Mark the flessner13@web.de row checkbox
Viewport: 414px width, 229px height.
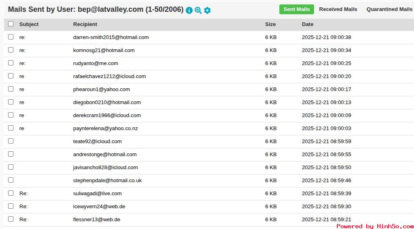(11, 219)
